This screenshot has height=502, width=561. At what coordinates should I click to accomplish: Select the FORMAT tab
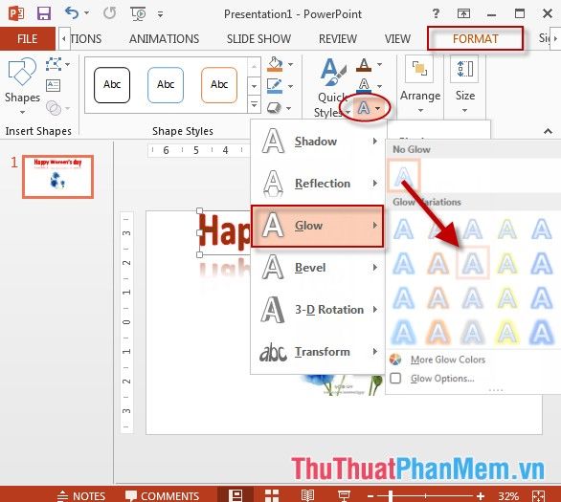pos(475,38)
